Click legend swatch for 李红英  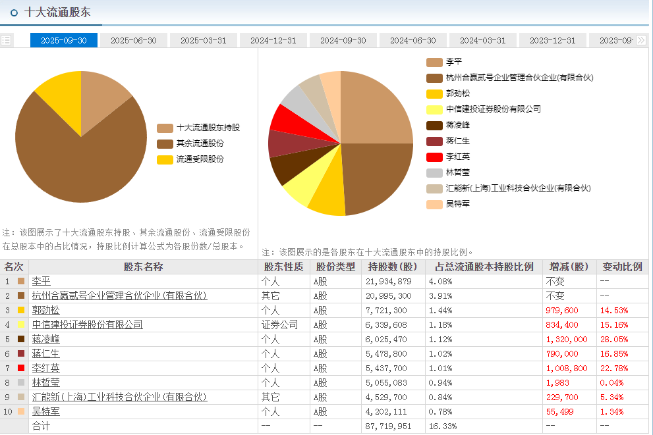coord(434,157)
